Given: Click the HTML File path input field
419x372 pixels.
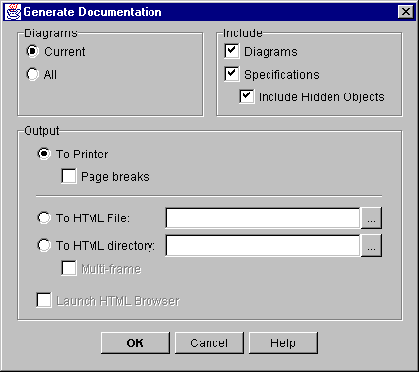Looking at the screenshot, I should [x=263, y=217].
